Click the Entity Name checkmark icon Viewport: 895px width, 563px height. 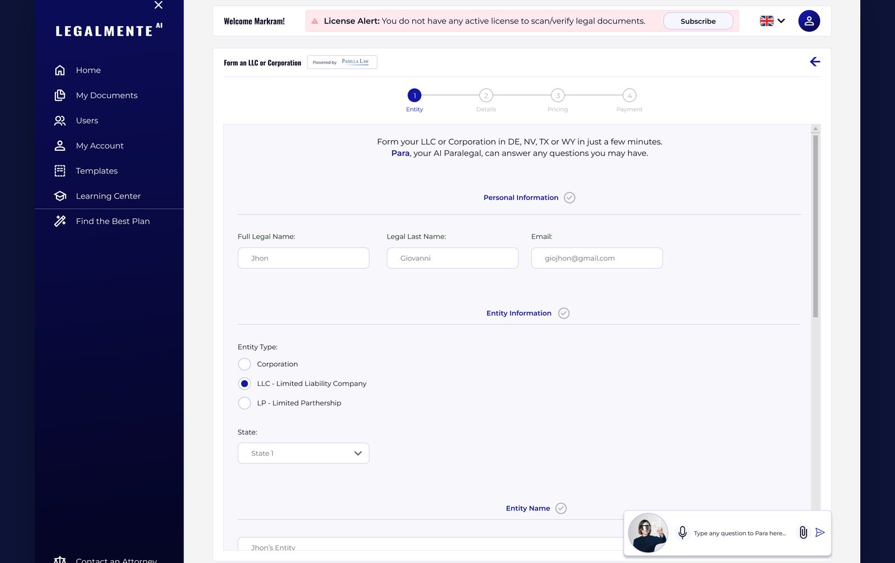pyautogui.click(x=561, y=508)
